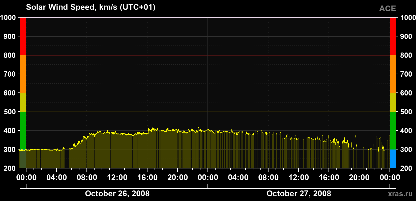The height and width of the screenshot is (201, 416).
Task: Click the red band on right scale
Action: (393, 36)
